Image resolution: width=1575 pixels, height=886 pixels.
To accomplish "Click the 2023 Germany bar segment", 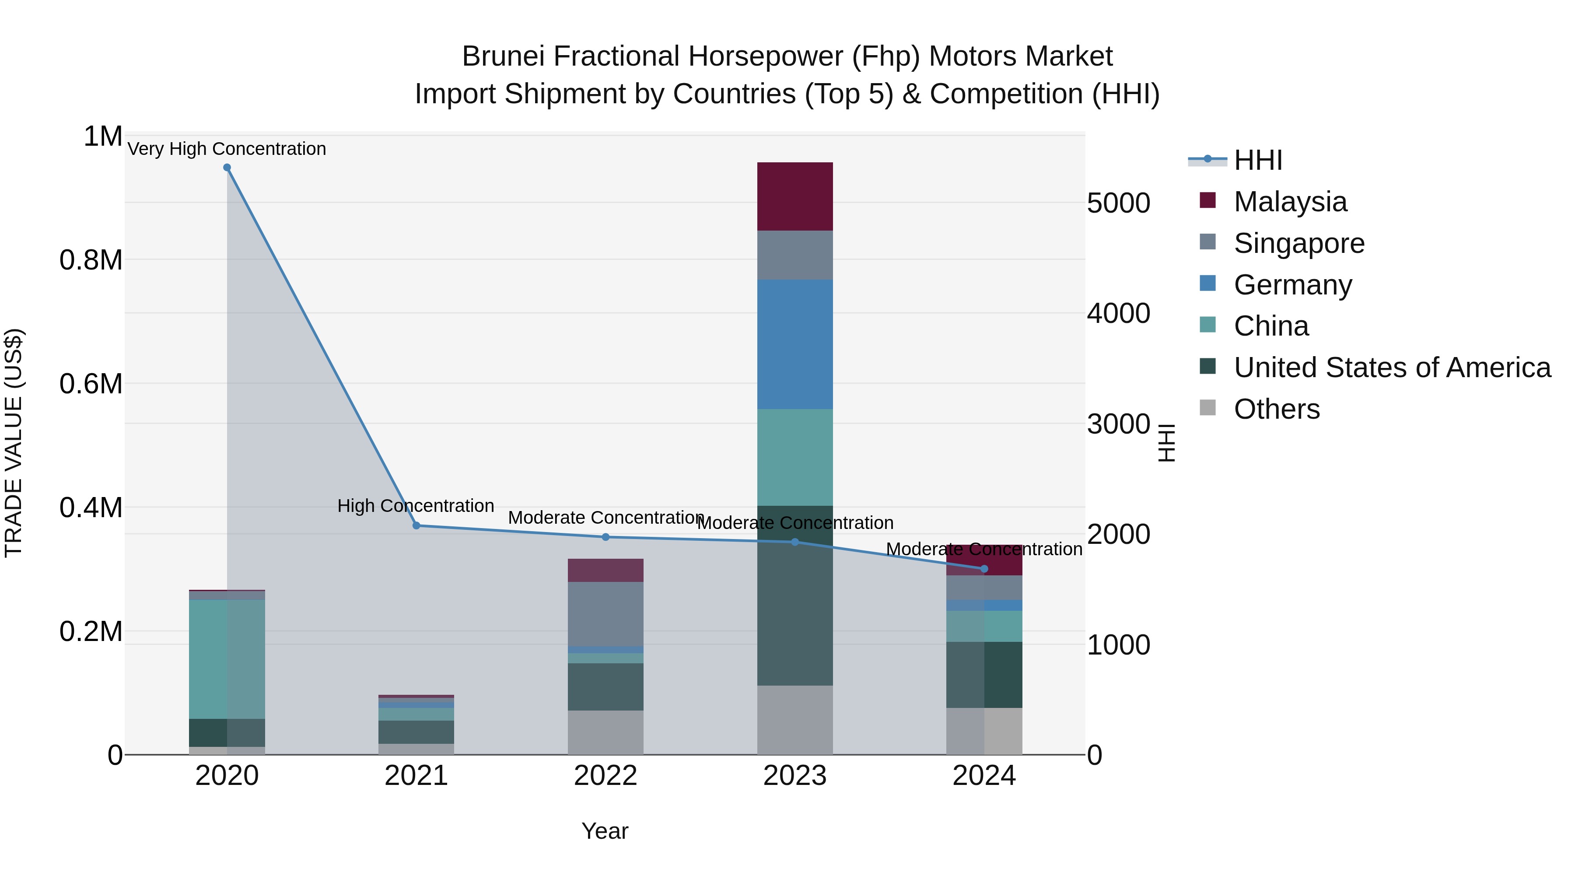I will [x=795, y=344].
